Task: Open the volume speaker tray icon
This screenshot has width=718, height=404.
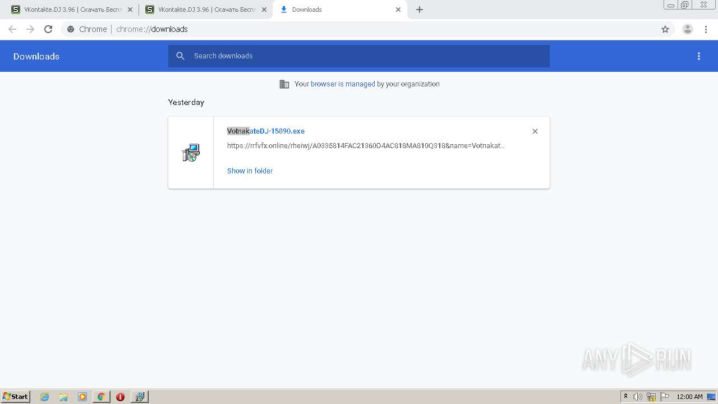Action: [637, 397]
